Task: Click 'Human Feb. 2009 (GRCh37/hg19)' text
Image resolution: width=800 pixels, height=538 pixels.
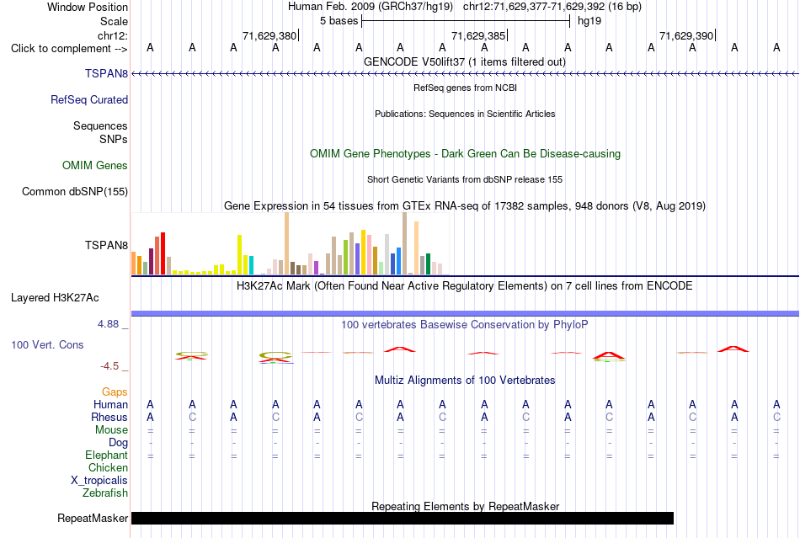Action: coord(371,7)
